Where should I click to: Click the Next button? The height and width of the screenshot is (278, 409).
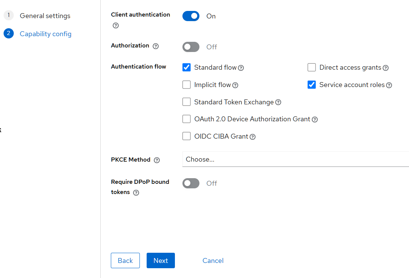tap(161, 261)
